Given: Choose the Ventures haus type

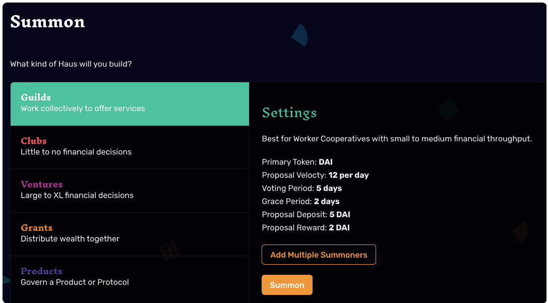Looking at the screenshot, I should [130, 191].
